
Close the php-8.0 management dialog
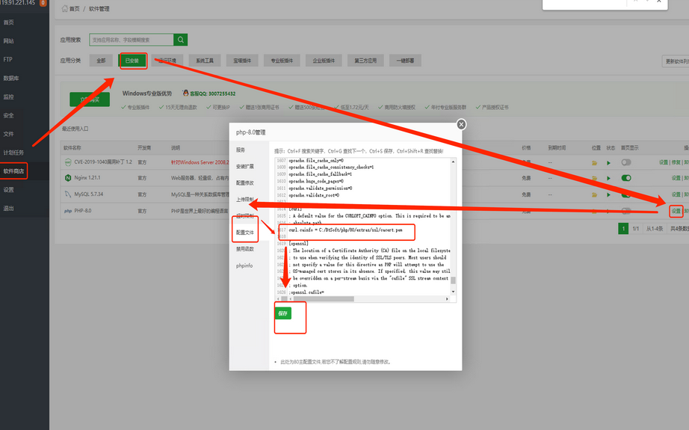(461, 125)
